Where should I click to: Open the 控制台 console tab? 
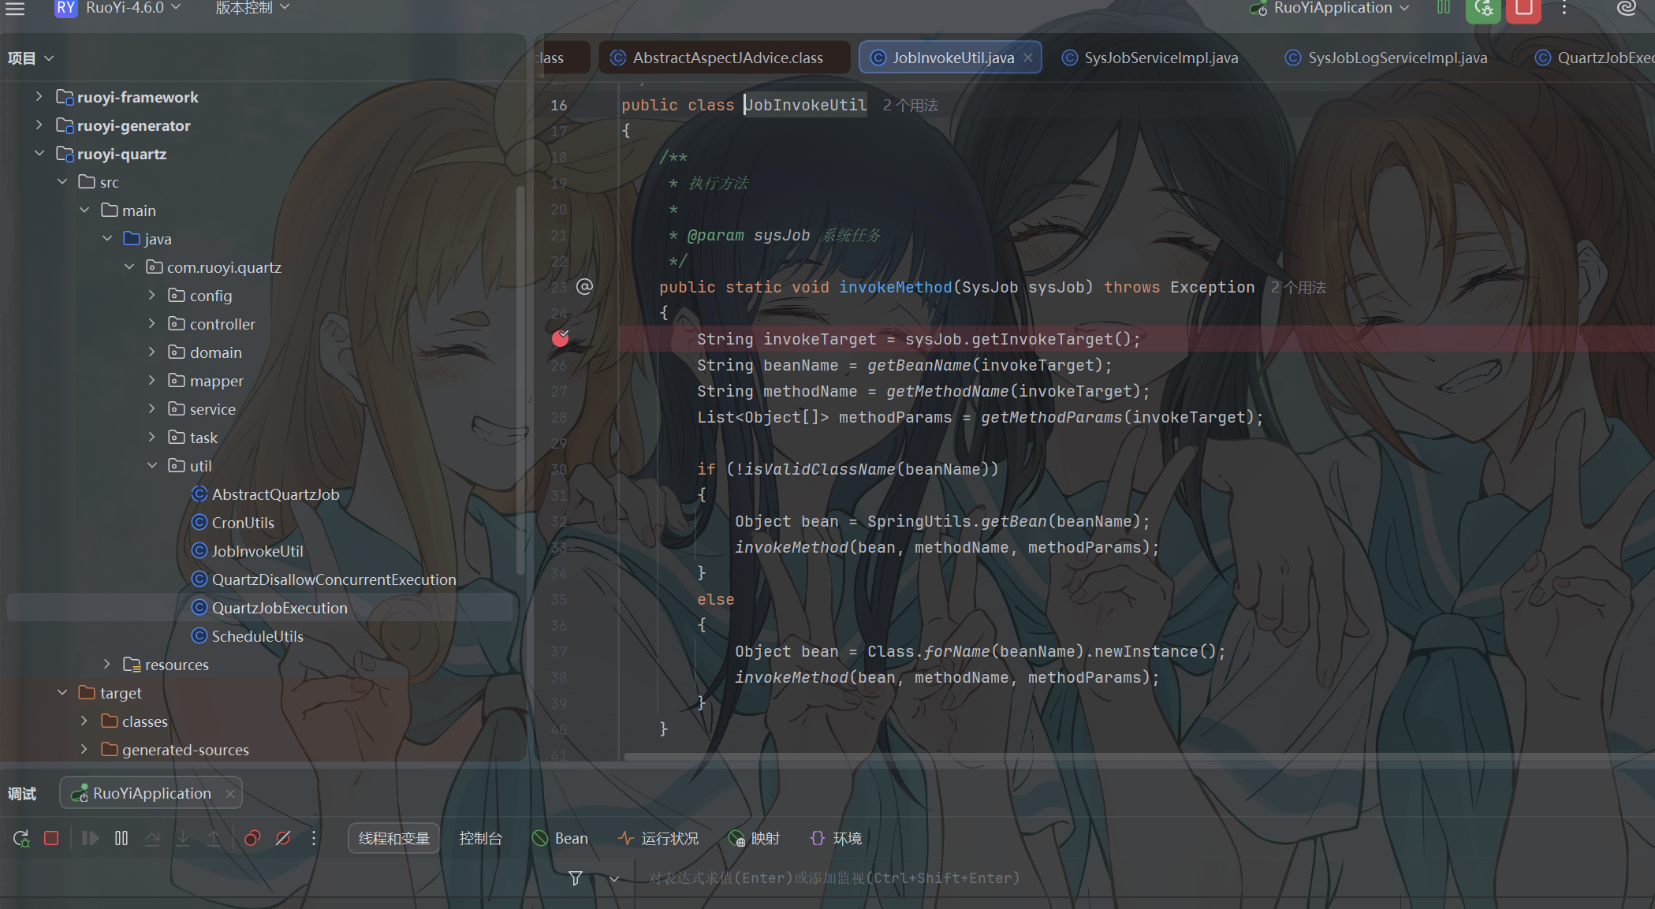(480, 838)
